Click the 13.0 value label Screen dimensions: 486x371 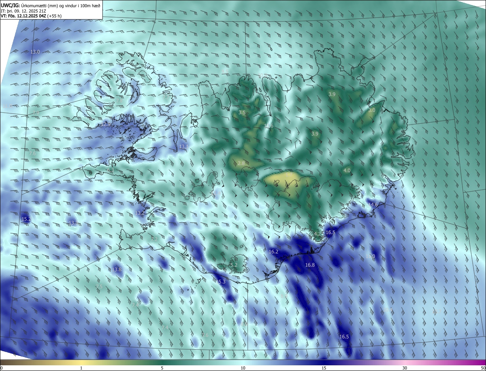[x=35, y=52]
